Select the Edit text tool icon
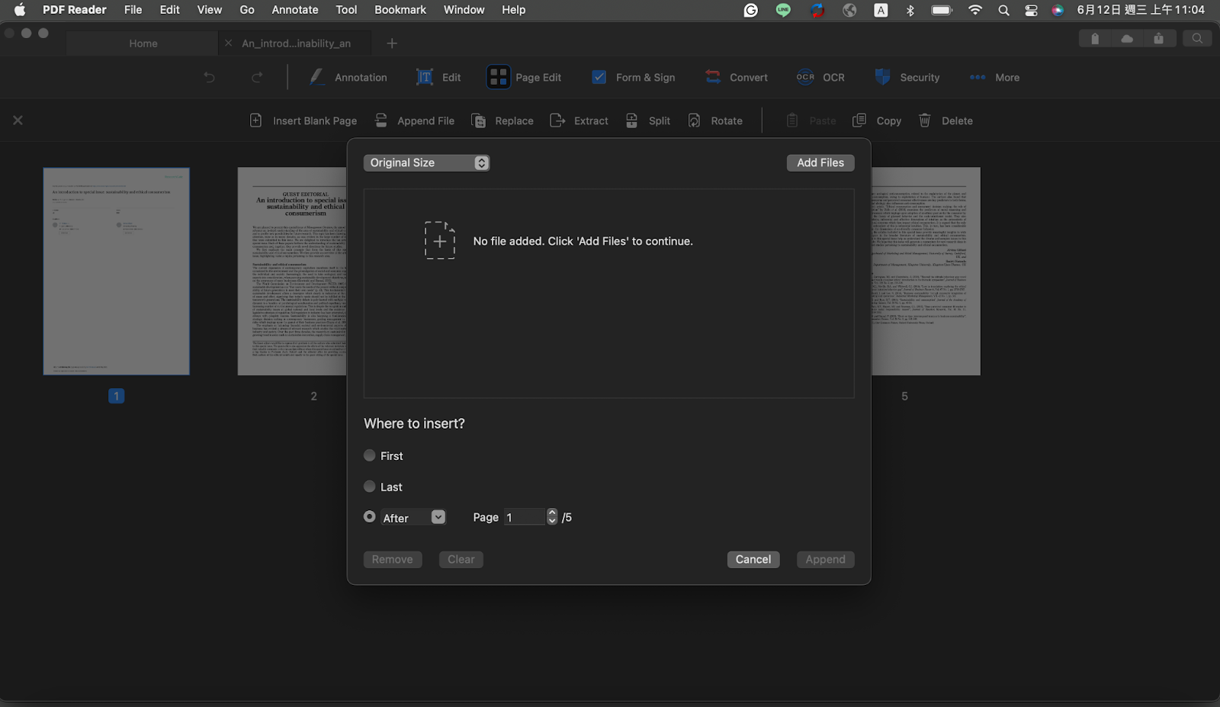 424,77
